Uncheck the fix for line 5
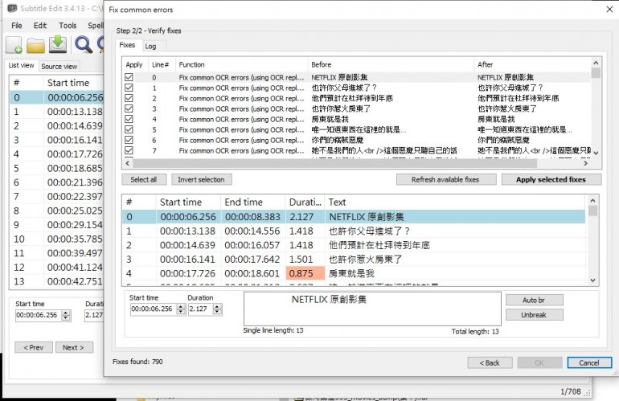 point(129,129)
